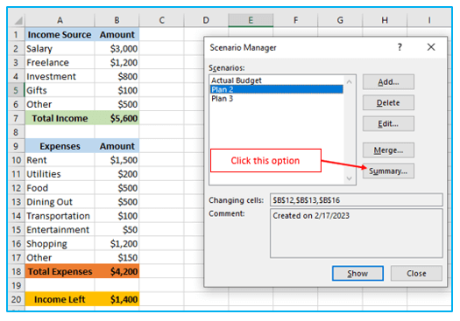Open the Edit... scenario button
Screen dimensions: 460x321
(x=388, y=123)
